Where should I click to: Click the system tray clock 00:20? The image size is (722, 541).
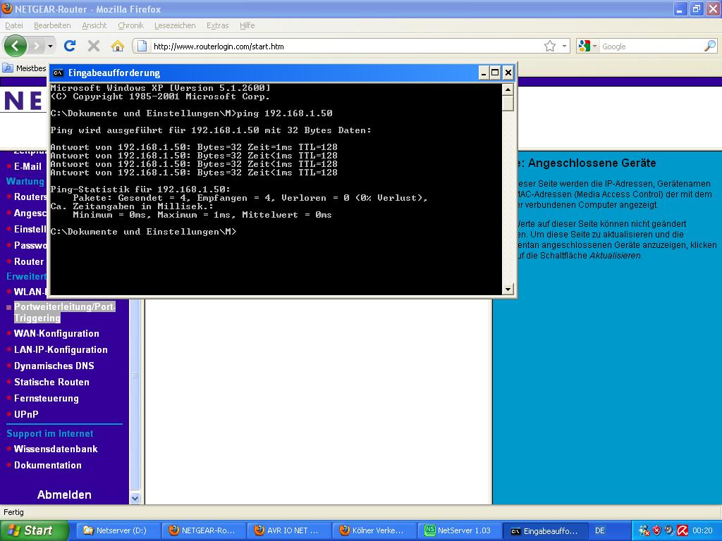click(x=702, y=530)
